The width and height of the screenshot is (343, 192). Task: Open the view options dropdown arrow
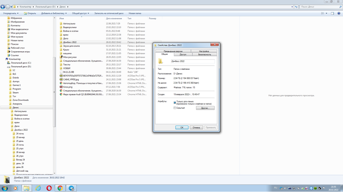pos(326,13)
